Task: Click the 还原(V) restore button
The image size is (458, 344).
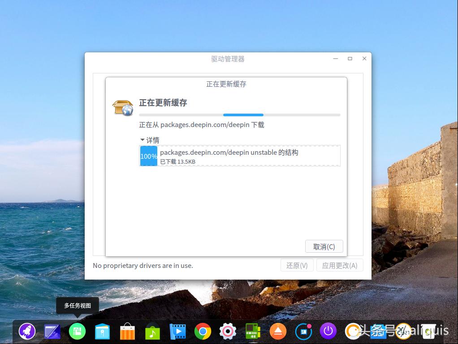Action: coord(297,265)
